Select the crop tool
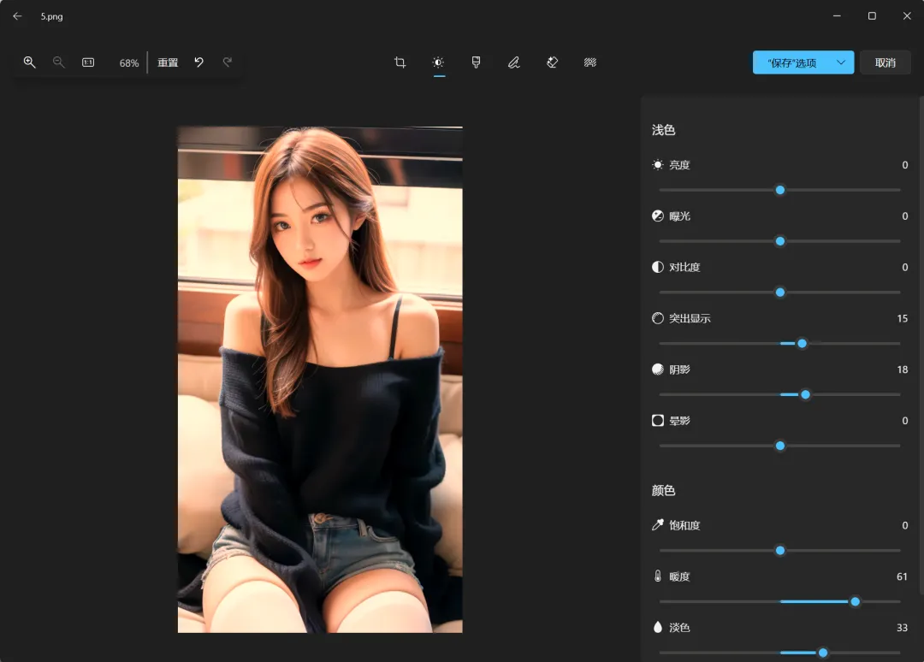The width and height of the screenshot is (924, 662). click(x=400, y=62)
